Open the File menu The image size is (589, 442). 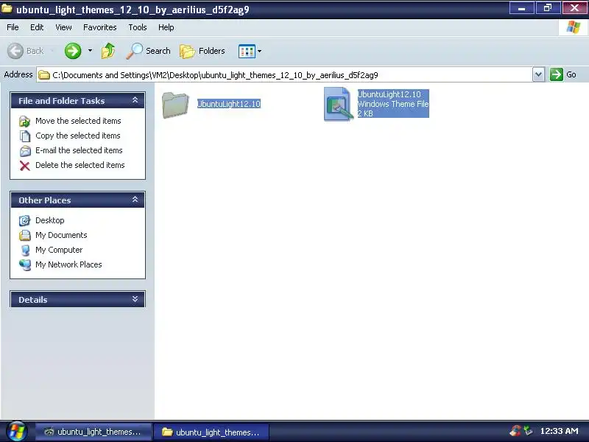[x=13, y=27]
